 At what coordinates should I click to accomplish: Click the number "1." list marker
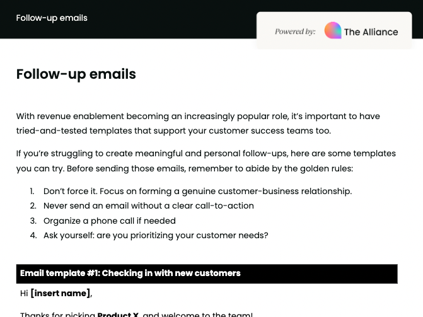click(32, 191)
